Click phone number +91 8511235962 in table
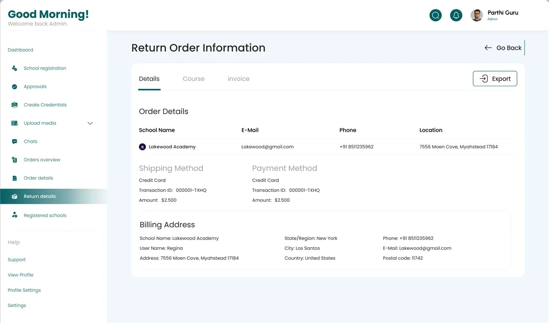Screen dimensions: 549x323 coord(357,147)
